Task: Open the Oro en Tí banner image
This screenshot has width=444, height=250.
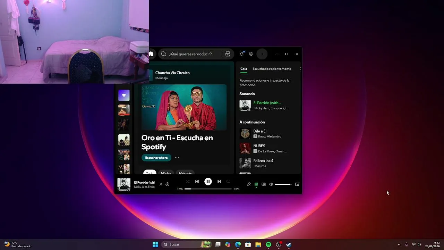Action: coord(184,107)
